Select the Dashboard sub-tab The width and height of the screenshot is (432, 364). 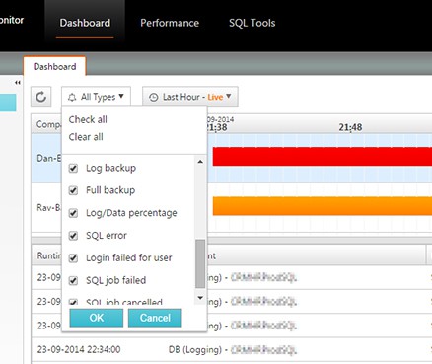point(55,67)
